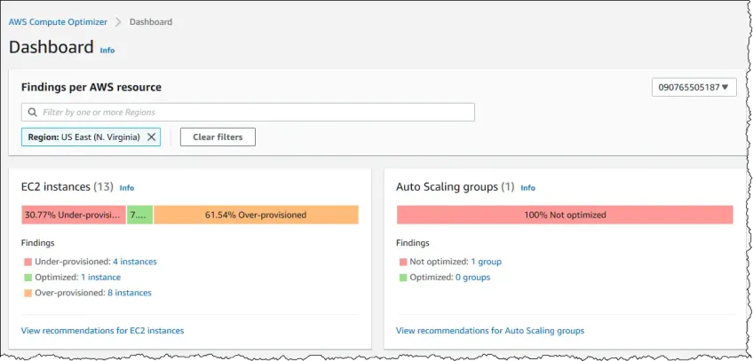753x361 pixels.
Task: Click the 100% Not optimized bar
Action: [x=565, y=215]
